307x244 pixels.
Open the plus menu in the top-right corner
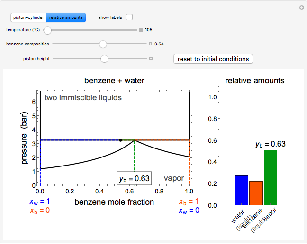click(x=301, y=8)
